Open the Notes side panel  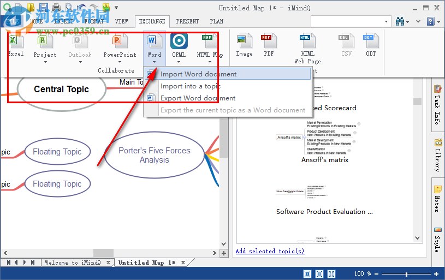[x=437, y=199]
